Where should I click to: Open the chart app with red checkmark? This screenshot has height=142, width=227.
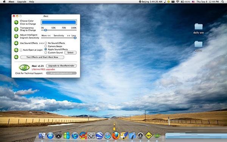pos(83,136)
